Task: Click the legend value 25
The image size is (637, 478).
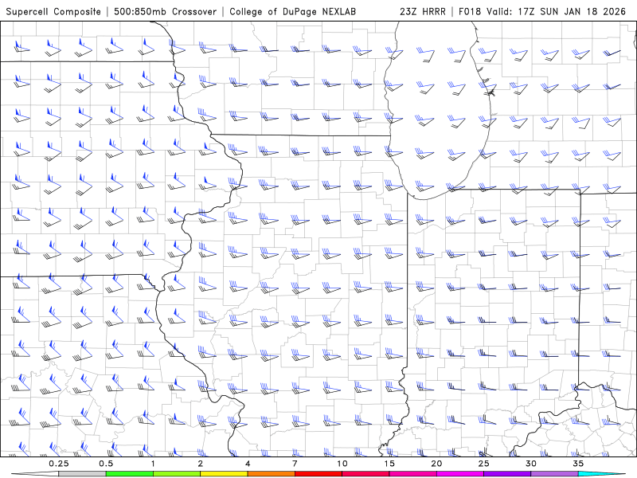Action: 483,464
